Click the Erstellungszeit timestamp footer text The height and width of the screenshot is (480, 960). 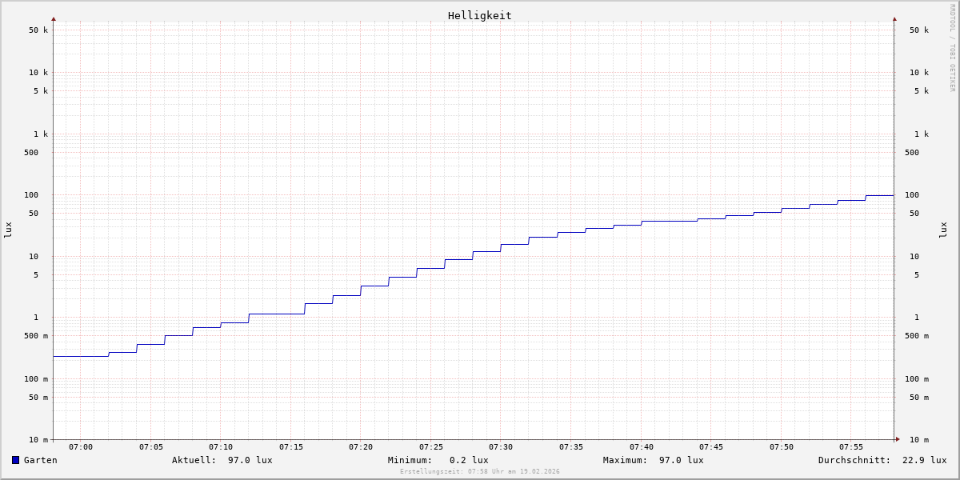(480, 472)
